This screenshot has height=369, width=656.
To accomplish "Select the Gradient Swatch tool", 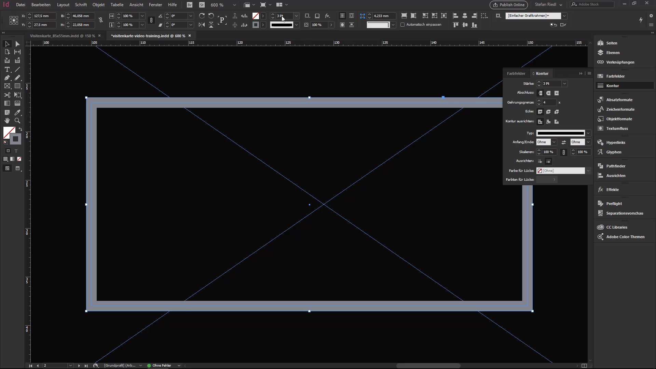I will (x=7, y=103).
